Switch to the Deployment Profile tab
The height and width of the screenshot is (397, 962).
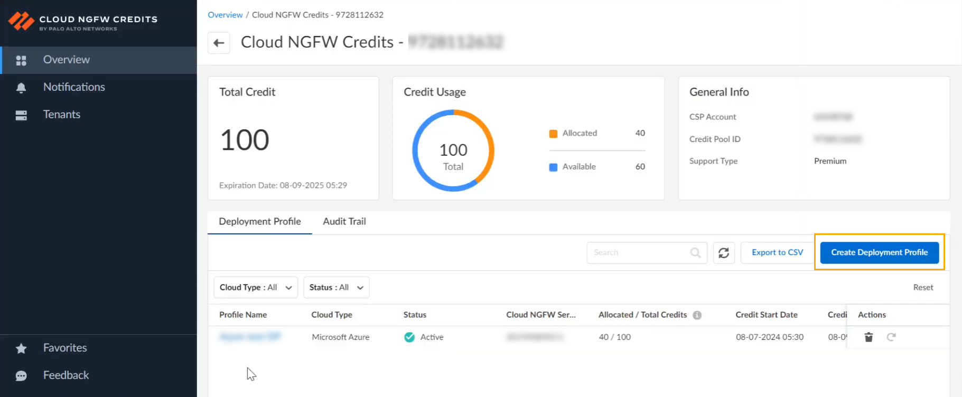(x=260, y=222)
